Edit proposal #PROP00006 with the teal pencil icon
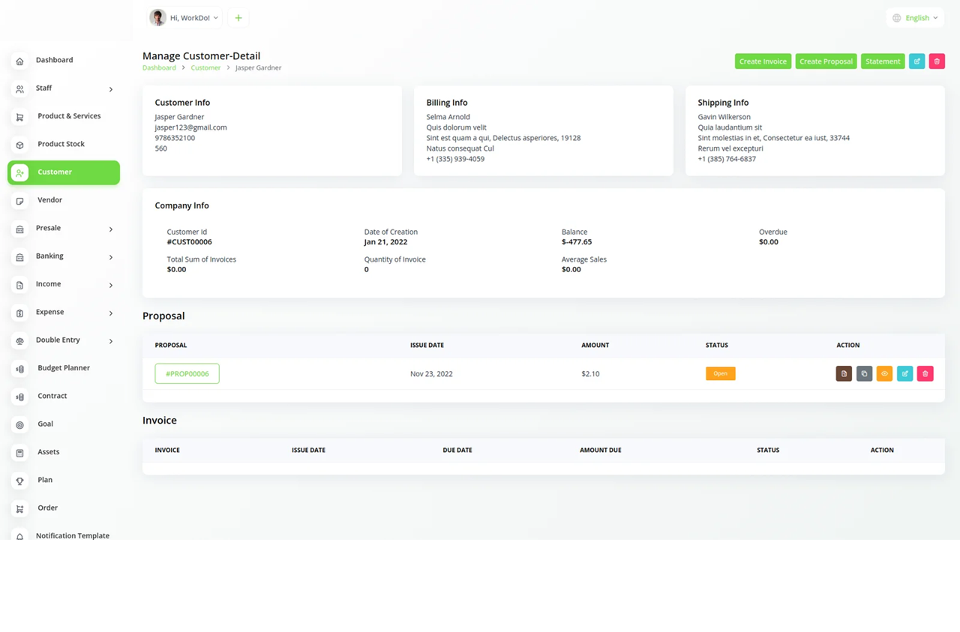 coord(904,373)
